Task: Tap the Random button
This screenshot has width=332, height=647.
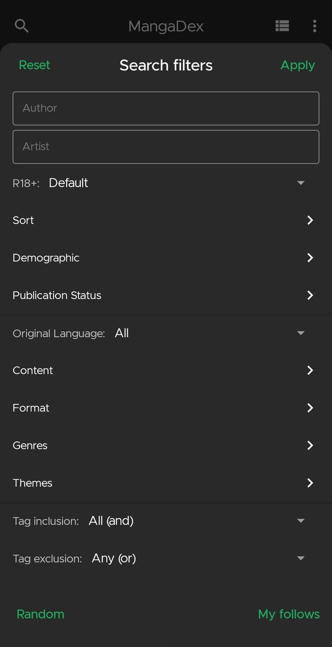Action: tap(40, 614)
